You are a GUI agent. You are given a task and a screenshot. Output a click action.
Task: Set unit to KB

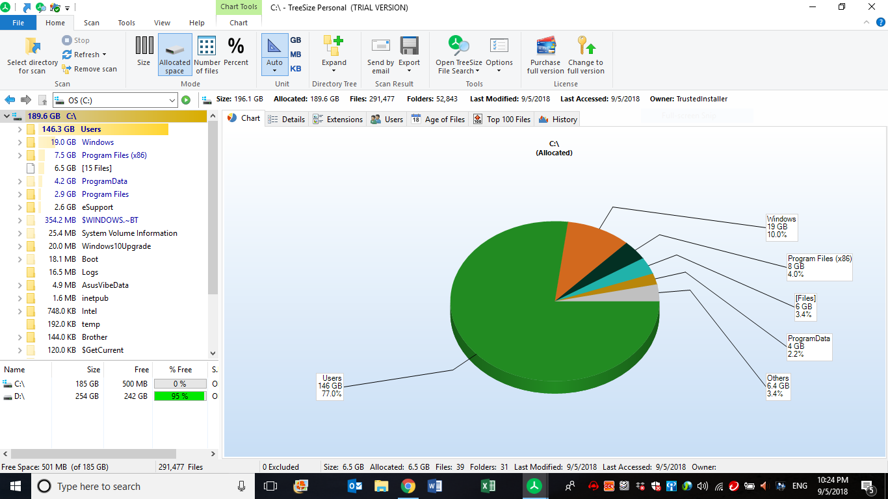296,69
